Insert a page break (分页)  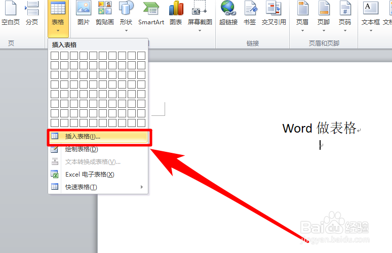pyautogui.click(x=32, y=13)
